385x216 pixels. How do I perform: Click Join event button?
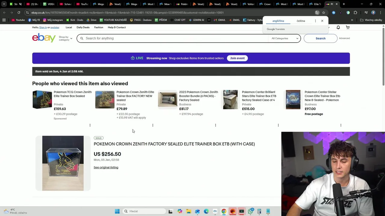click(237, 58)
